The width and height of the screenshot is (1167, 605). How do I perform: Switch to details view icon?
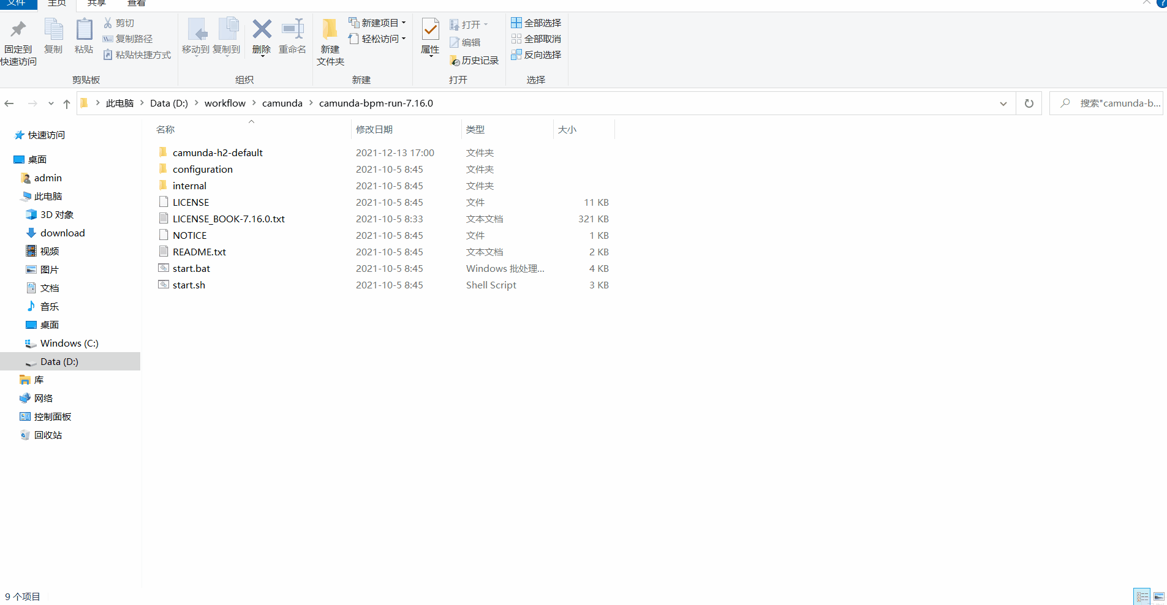(x=1142, y=596)
